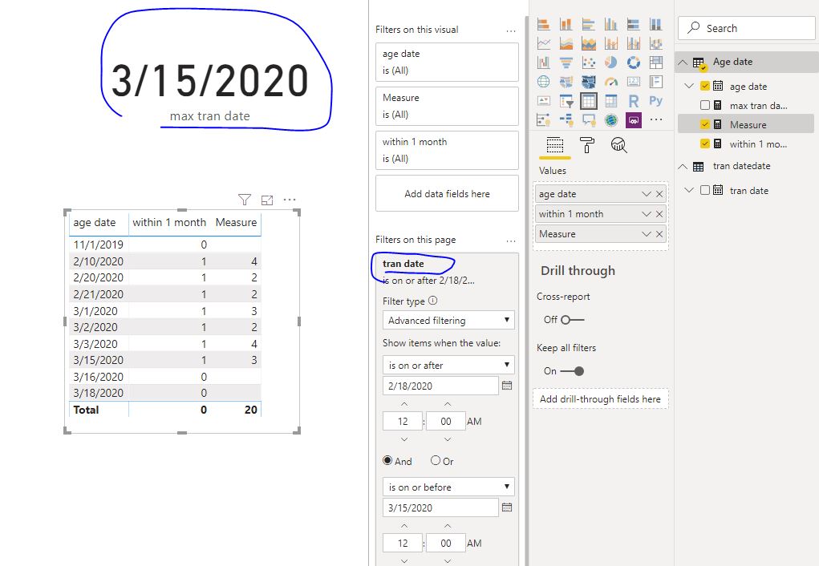Click the 3/15/2020 date input field
The image size is (819, 566).
pyautogui.click(x=441, y=507)
